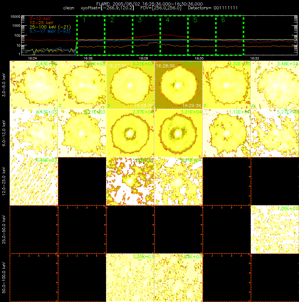Select interval 4 marker in light curve plot

click(168, 20)
